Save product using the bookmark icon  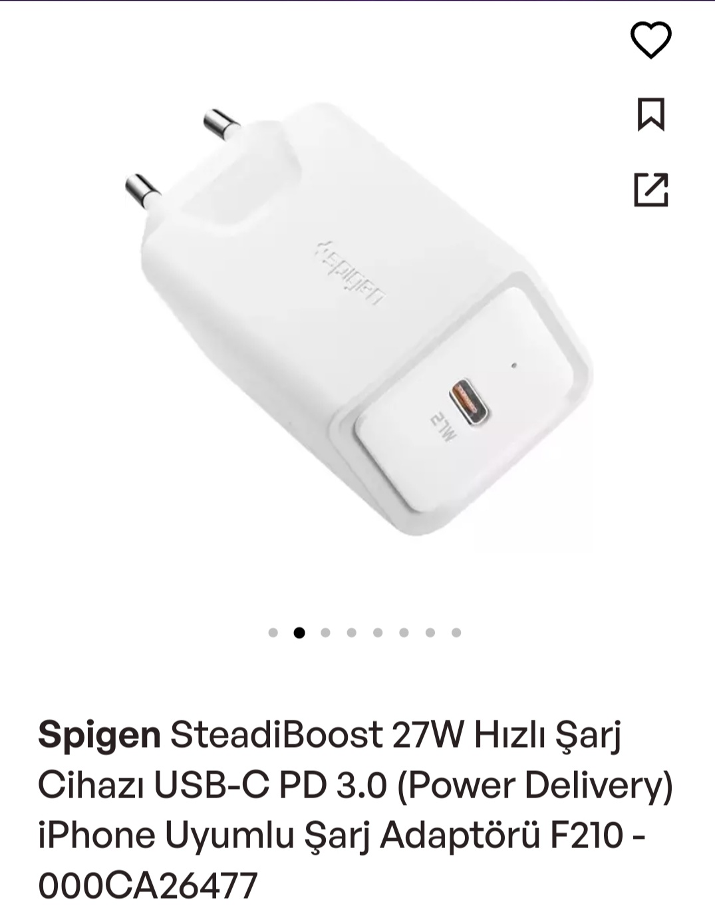point(650,114)
